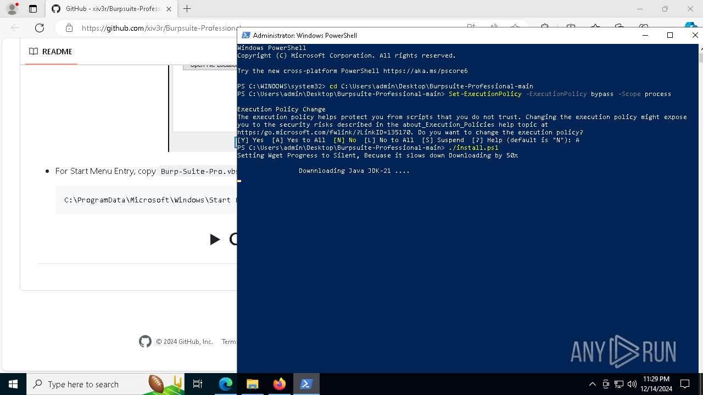Open the Windows notification center
Screen dimensions: 703x395
click(x=685, y=384)
